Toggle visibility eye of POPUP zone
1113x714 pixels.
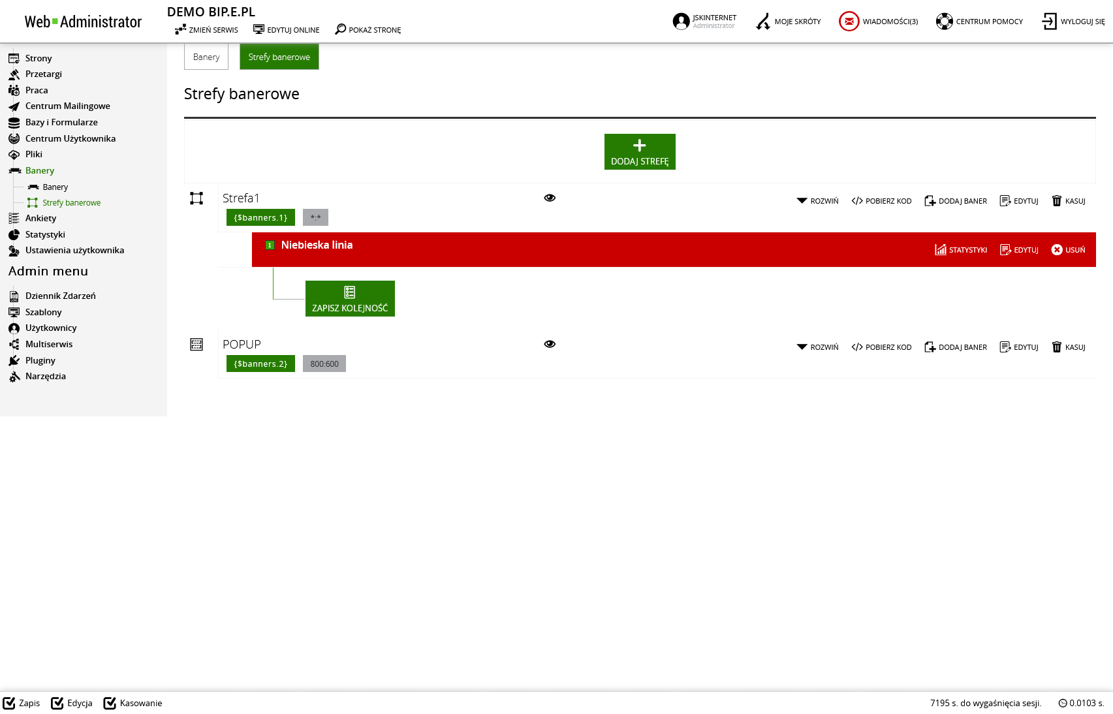(x=550, y=344)
